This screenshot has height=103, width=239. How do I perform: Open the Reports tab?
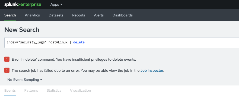pos(79,15)
